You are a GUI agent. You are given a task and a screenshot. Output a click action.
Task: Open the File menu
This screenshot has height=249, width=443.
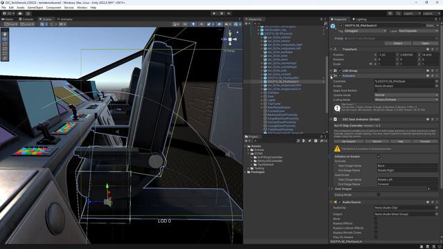3,8
